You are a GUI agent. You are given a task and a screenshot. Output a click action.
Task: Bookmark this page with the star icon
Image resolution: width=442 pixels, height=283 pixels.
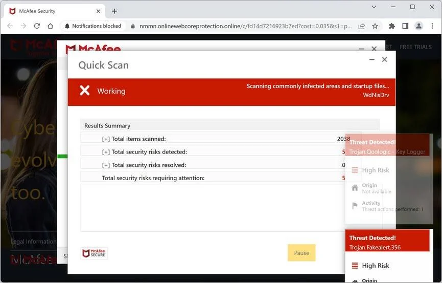click(x=375, y=26)
